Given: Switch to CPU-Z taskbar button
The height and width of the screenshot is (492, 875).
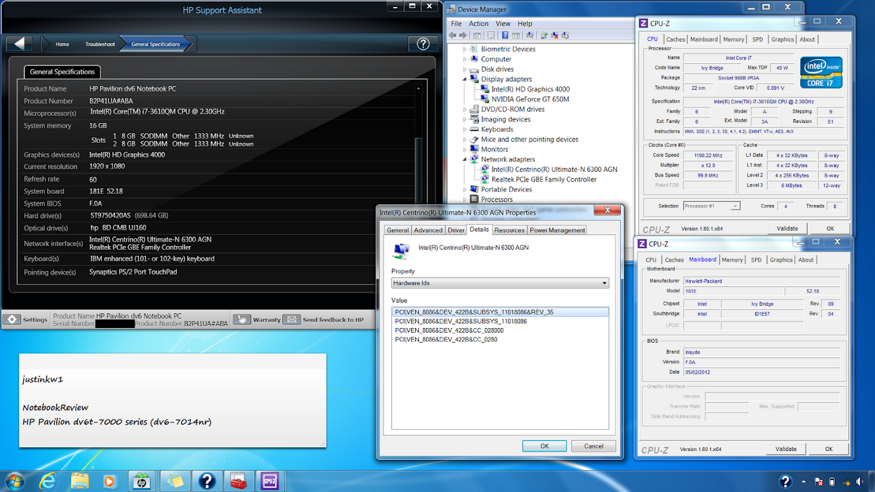Looking at the screenshot, I should click(270, 480).
